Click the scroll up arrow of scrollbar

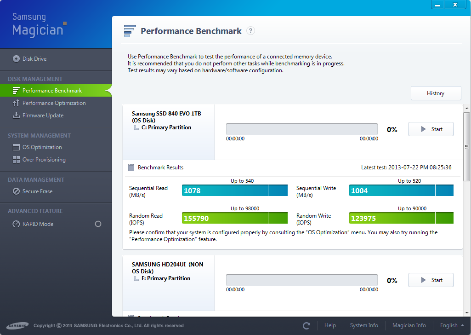coord(467,109)
